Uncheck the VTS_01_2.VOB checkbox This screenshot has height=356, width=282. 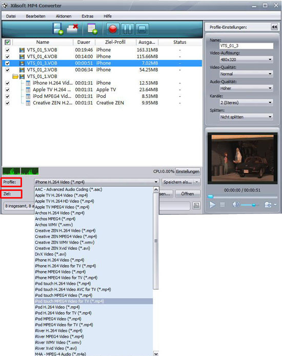click(8, 69)
